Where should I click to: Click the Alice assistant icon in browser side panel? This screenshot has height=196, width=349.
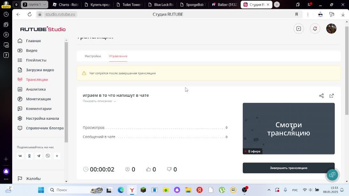point(6,171)
